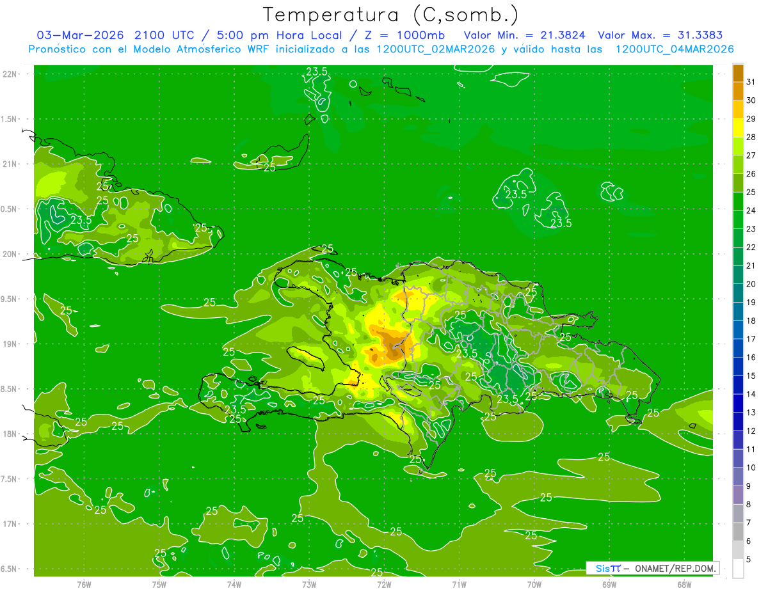Click the legend value '5'
768x593 pixels.
coord(749,560)
